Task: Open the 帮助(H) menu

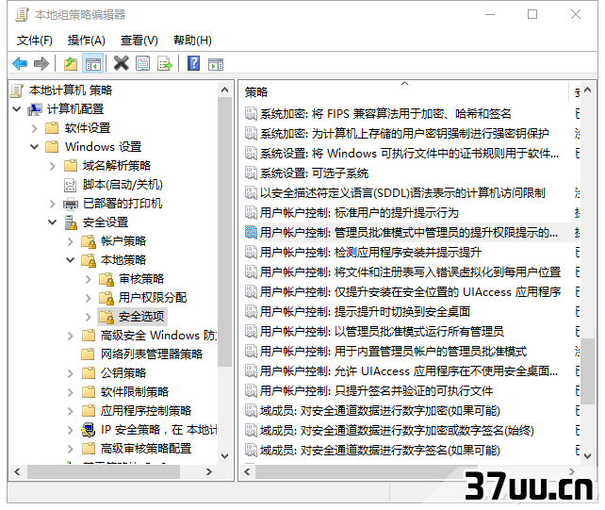Action: pos(192,41)
